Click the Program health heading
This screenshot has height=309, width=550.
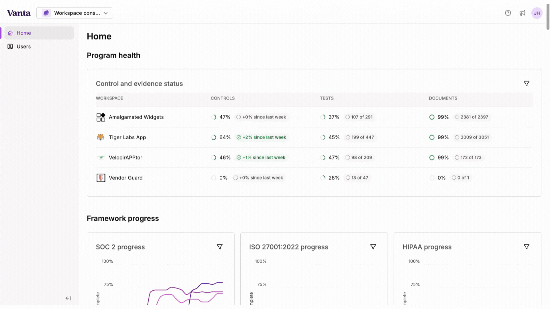(x=113, y=56)
